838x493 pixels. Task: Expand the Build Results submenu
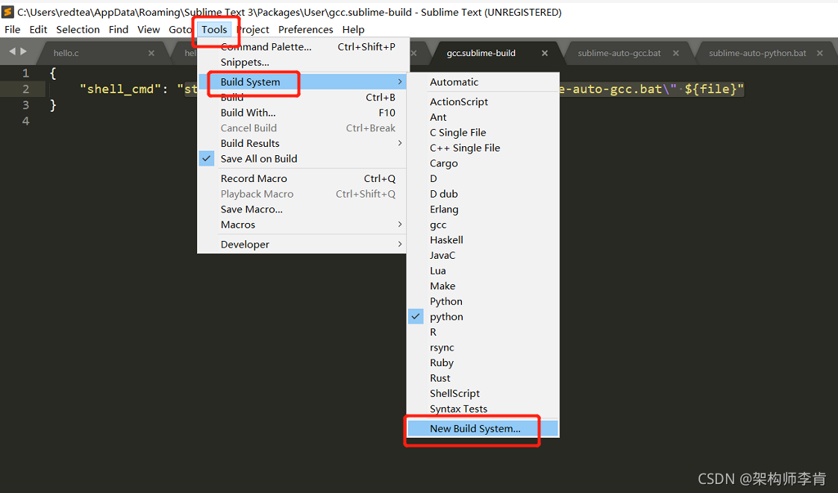(302, 143)
